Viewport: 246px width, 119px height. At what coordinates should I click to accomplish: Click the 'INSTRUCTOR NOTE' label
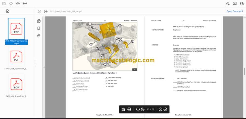click(x=158, y=30)
